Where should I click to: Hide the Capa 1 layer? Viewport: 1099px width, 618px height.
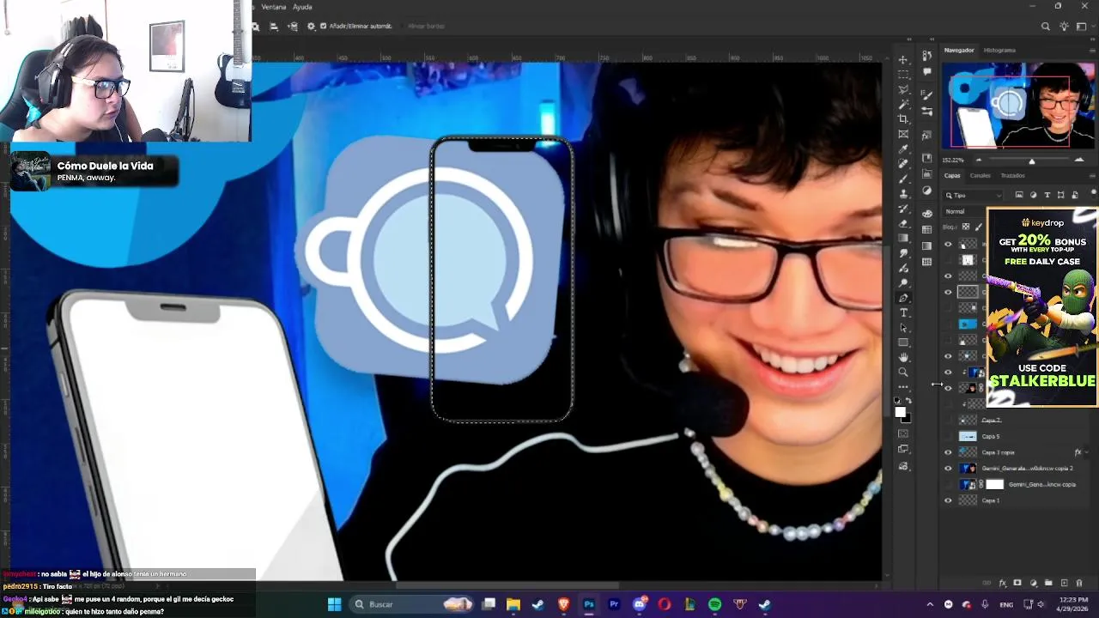[948, 500]
